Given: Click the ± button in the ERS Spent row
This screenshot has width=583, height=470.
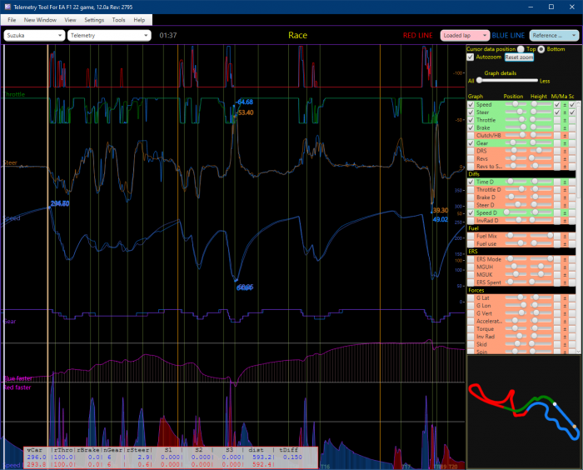Looking at the screenshot, I should [x=565, y=282].
